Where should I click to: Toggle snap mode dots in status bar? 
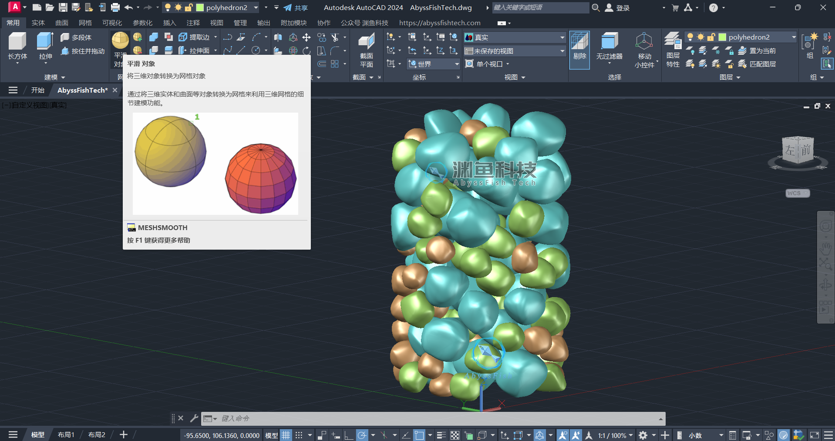(x=299, y=435)
